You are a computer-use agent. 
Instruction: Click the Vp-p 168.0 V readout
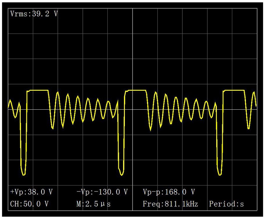[169, 192]
